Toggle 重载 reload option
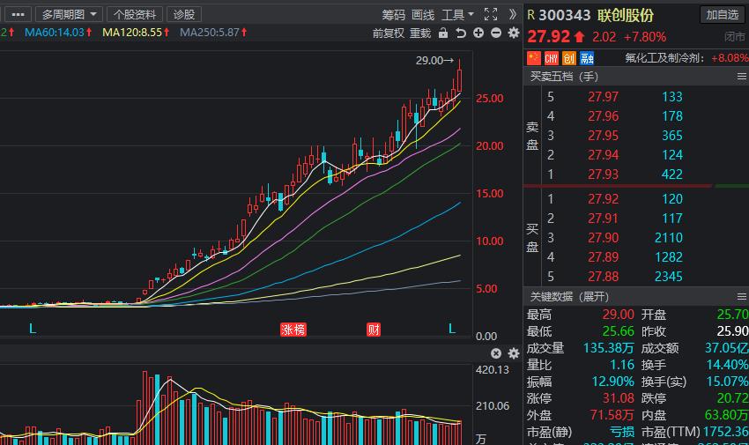The height and width of the screenshot is (445, 749). point(420,33)
